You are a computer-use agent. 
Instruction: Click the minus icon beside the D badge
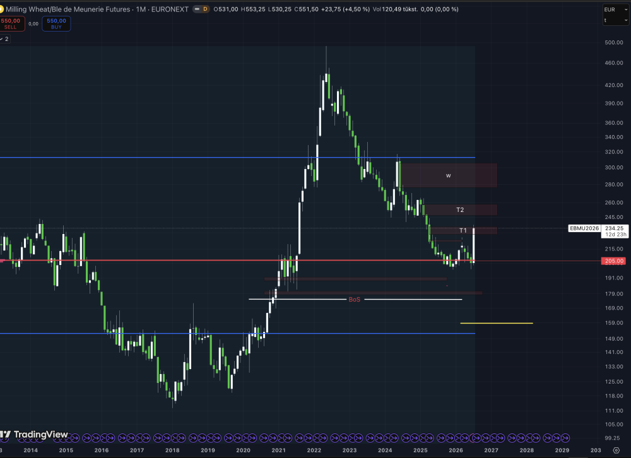tap(197, 9)
